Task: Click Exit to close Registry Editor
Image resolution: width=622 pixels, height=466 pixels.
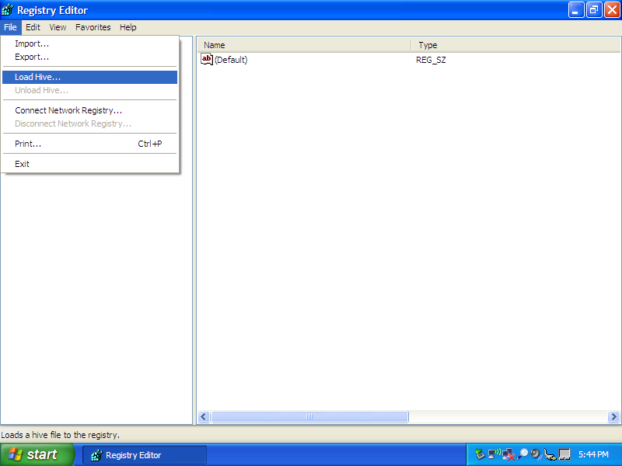Action: point(89,164)
